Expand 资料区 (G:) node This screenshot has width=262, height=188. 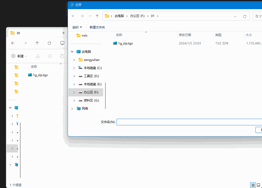coord(74,100)
